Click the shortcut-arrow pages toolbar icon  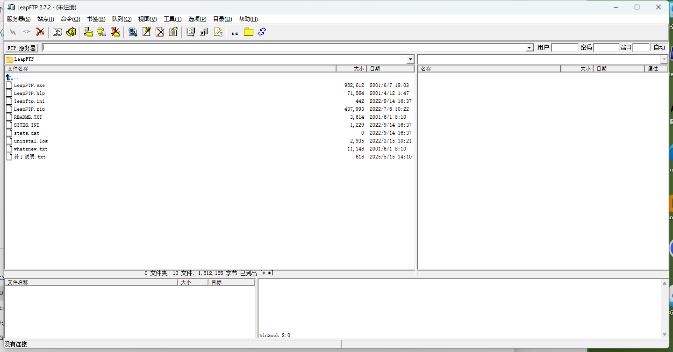204,32
